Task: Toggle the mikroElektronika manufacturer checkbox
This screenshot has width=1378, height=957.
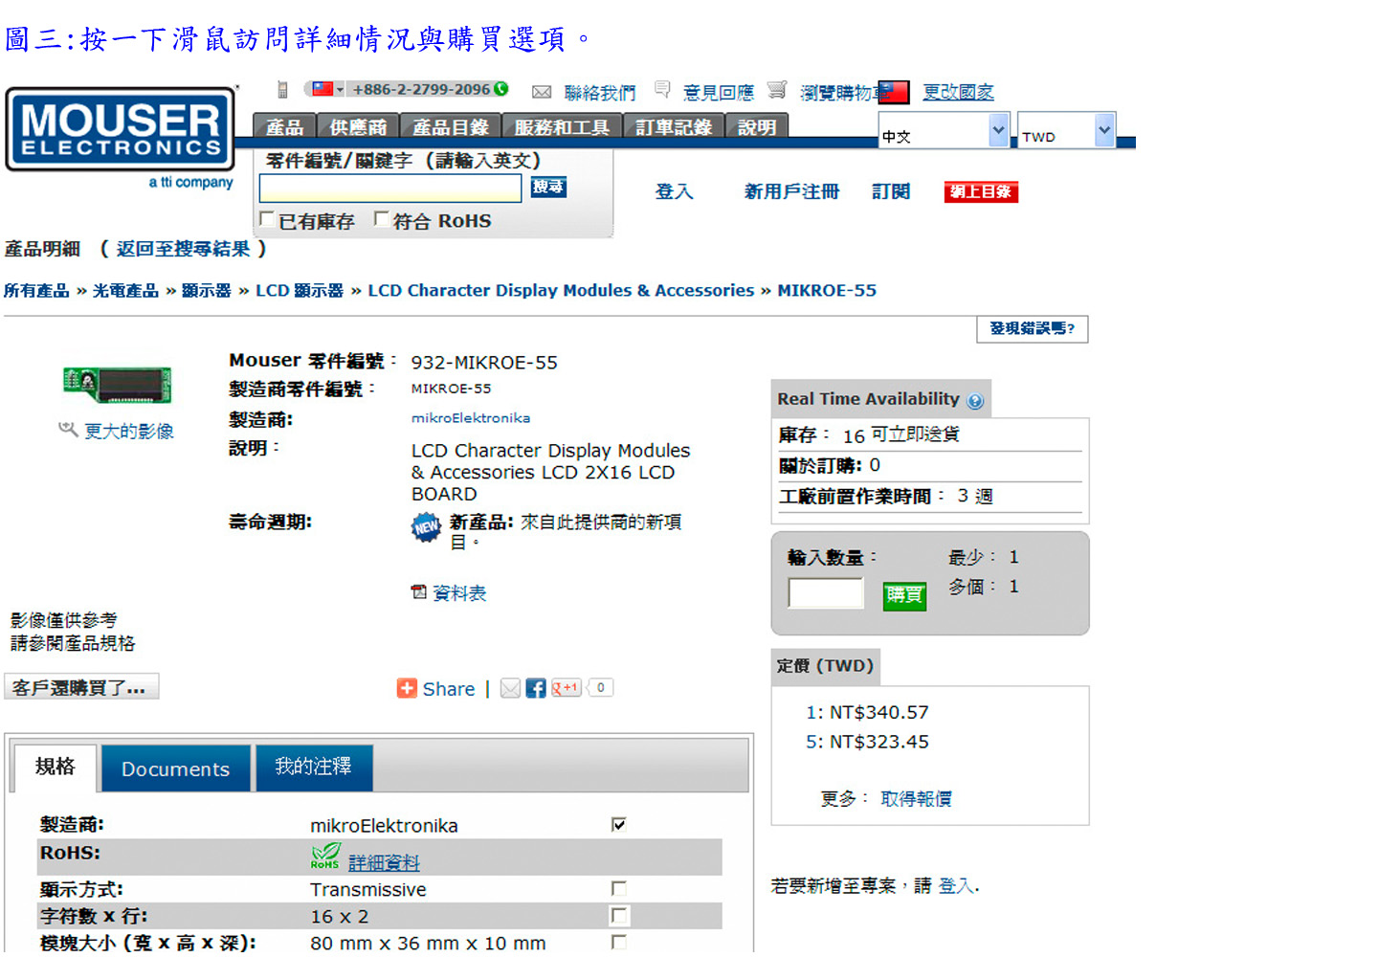Action: click(619, 824)
